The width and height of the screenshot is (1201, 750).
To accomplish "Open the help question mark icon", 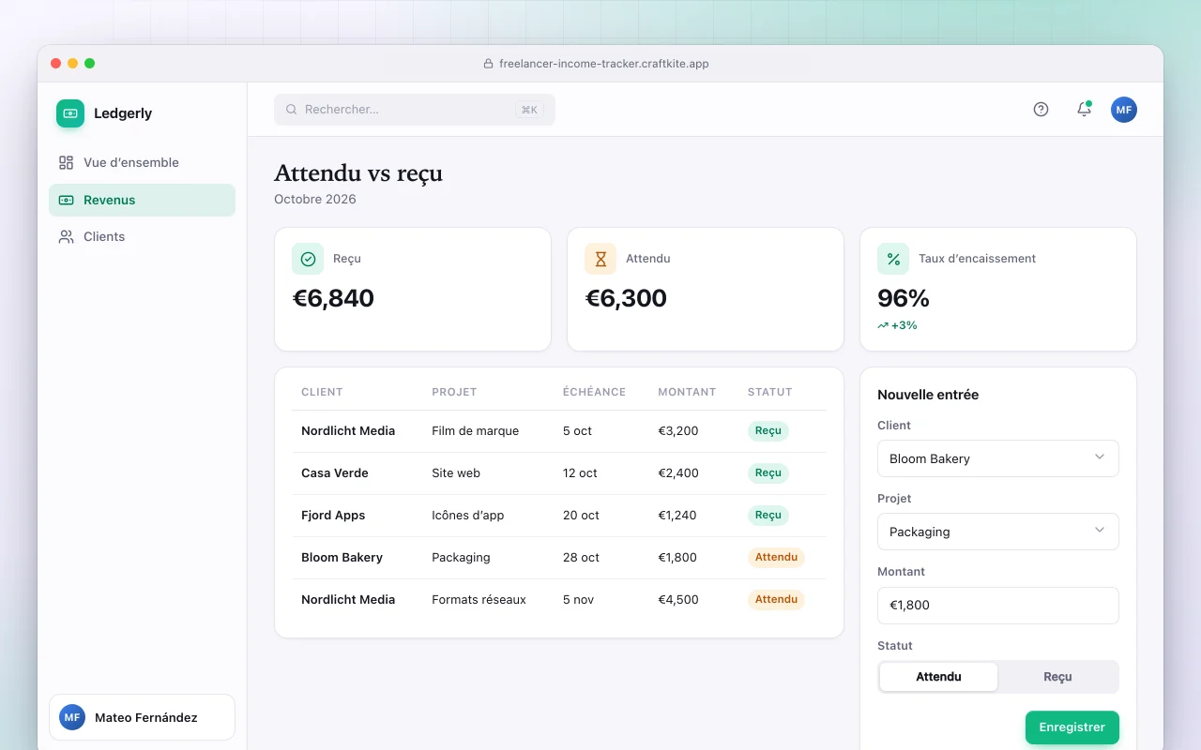I will (x=1041, y=110).
